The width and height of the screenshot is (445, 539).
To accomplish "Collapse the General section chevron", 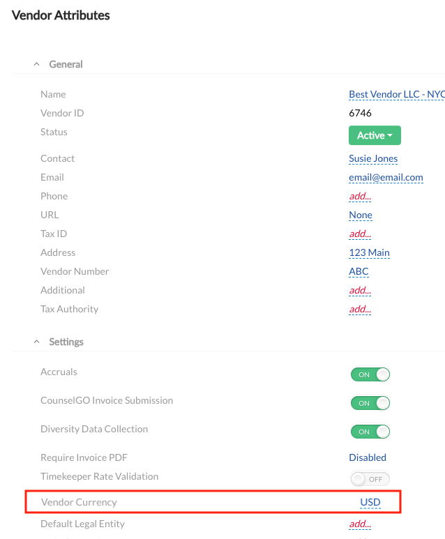I will tap(36, 64).
